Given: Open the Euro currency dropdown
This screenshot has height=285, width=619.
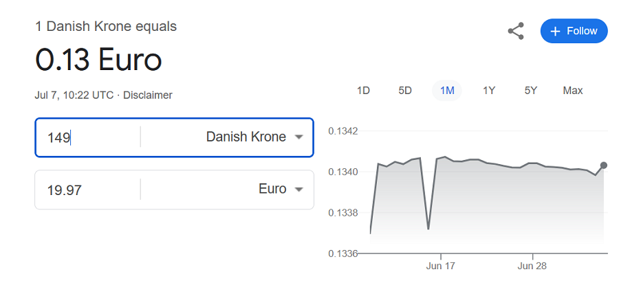Looking at the screenshot, I should pos(228,190).
